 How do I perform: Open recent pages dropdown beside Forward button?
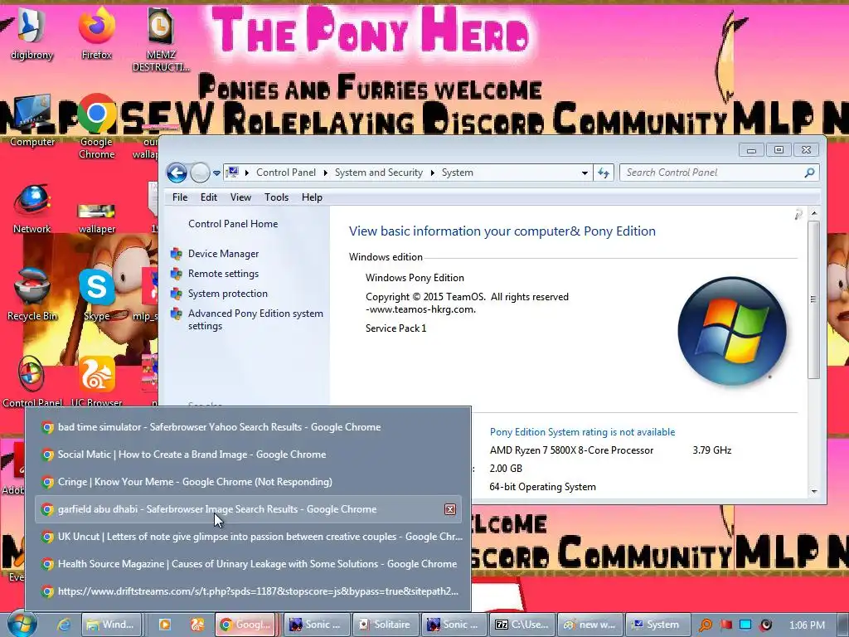[216, 173]
